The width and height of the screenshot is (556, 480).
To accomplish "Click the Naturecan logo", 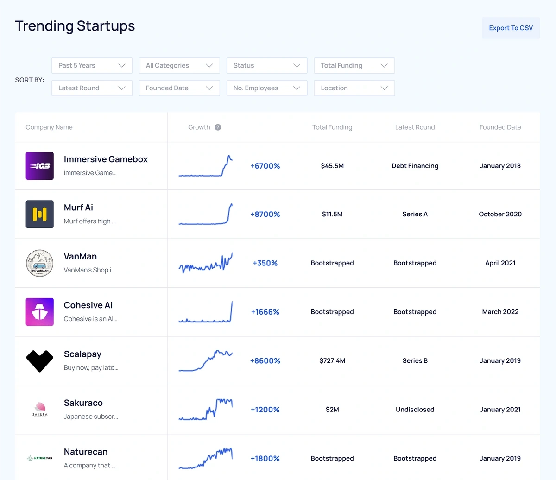I will [40, 458].
